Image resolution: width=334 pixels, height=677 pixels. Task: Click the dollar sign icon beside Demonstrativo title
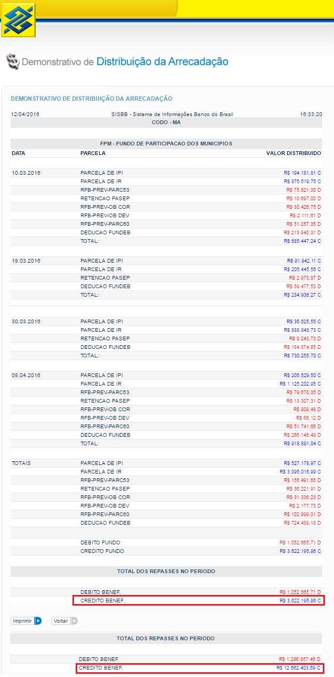click(13, 62)
